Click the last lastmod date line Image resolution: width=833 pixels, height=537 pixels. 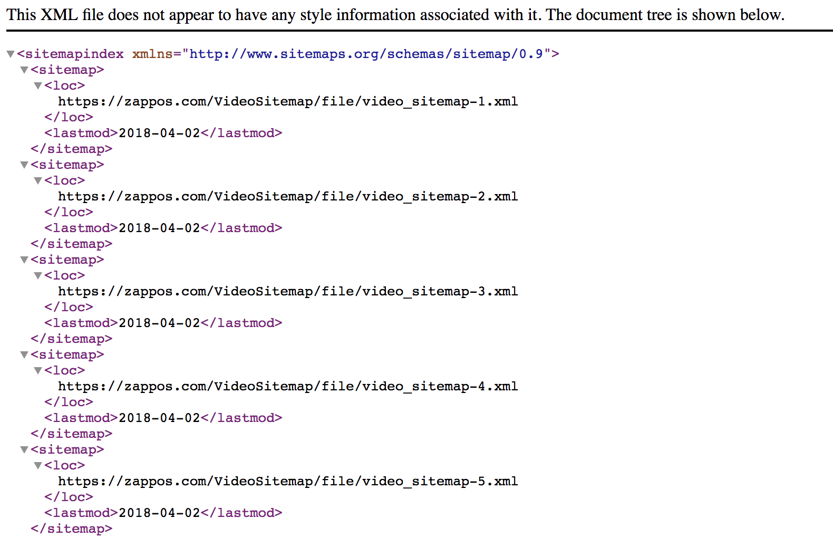[163, 513]
